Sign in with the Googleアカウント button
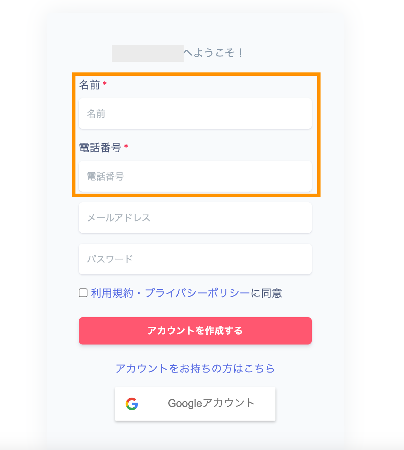The height and width of the screenshot is (450, 404). [195, 404]
